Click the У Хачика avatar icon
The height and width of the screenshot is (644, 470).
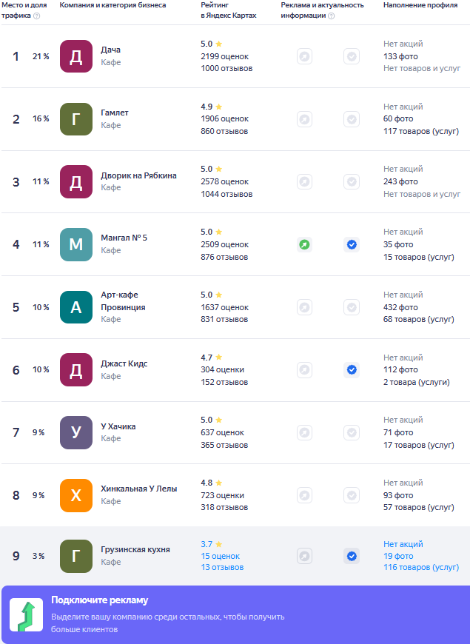(76, 432)
